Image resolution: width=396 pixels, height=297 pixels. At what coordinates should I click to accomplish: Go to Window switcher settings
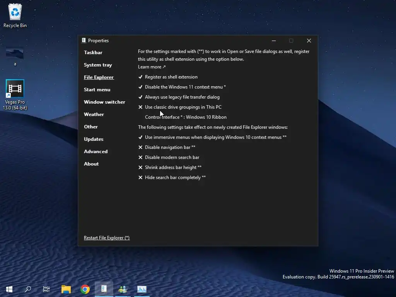(104, 102)
